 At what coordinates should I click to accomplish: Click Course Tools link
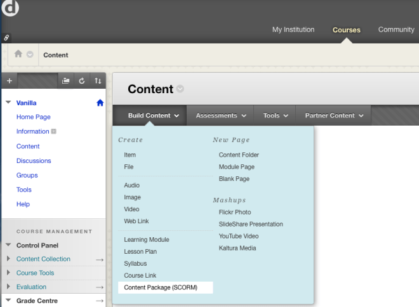coord(36,273)
